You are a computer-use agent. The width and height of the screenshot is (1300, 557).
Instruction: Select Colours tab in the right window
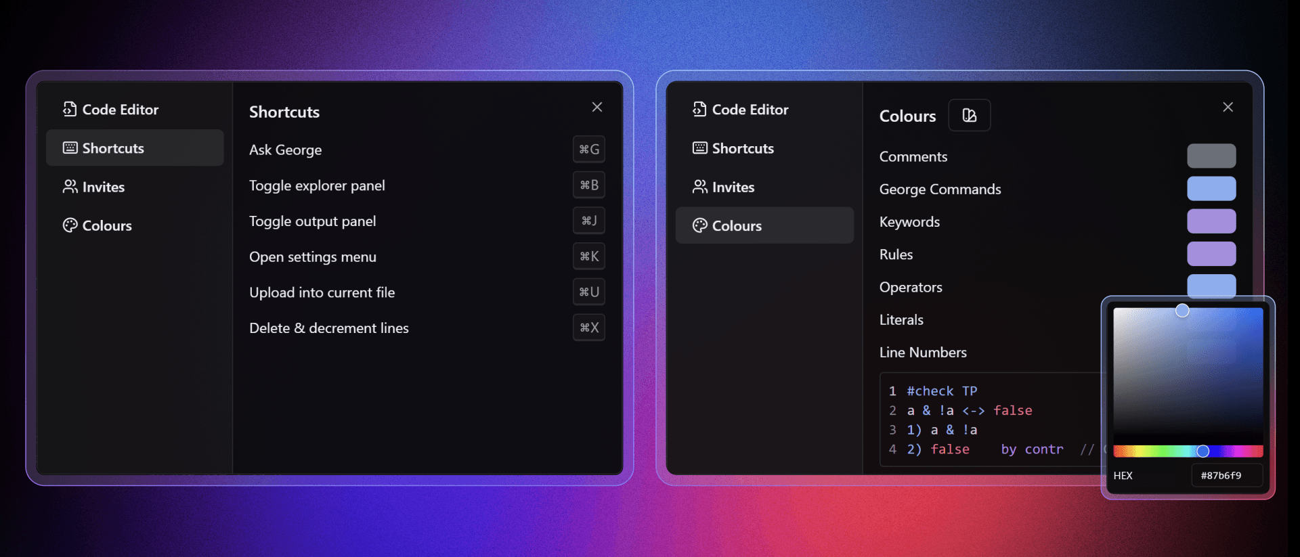click(x=764, y=225)
